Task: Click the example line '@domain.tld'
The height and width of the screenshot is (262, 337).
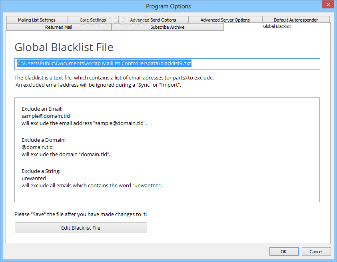Action: pyautogui.click(x=37, y=147)
